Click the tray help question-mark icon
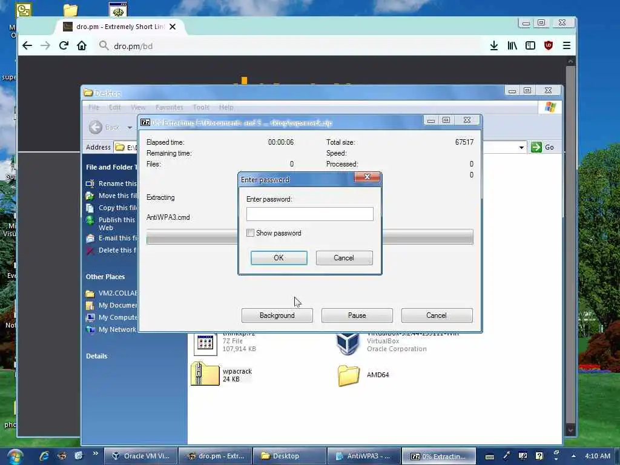620x465 pixels. 539,456
